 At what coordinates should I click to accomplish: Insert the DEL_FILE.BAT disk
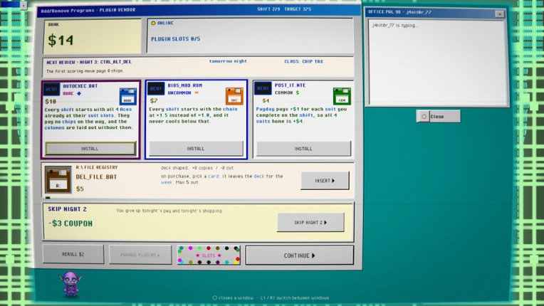point(325,181)
